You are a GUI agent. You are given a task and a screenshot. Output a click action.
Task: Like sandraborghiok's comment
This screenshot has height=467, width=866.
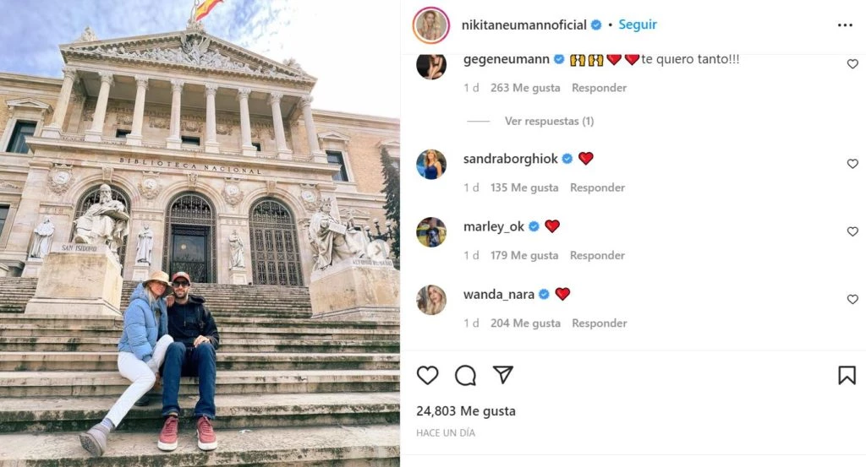click(852, 164)
